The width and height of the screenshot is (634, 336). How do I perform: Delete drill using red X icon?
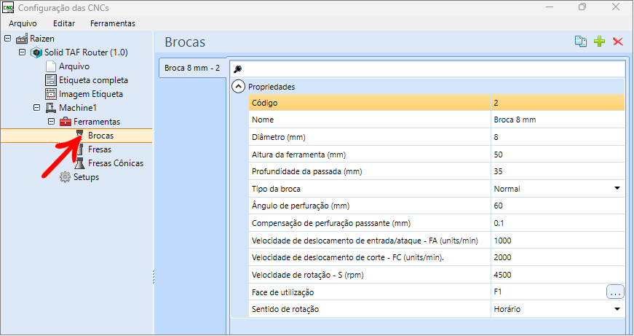[x=618, y=42]
